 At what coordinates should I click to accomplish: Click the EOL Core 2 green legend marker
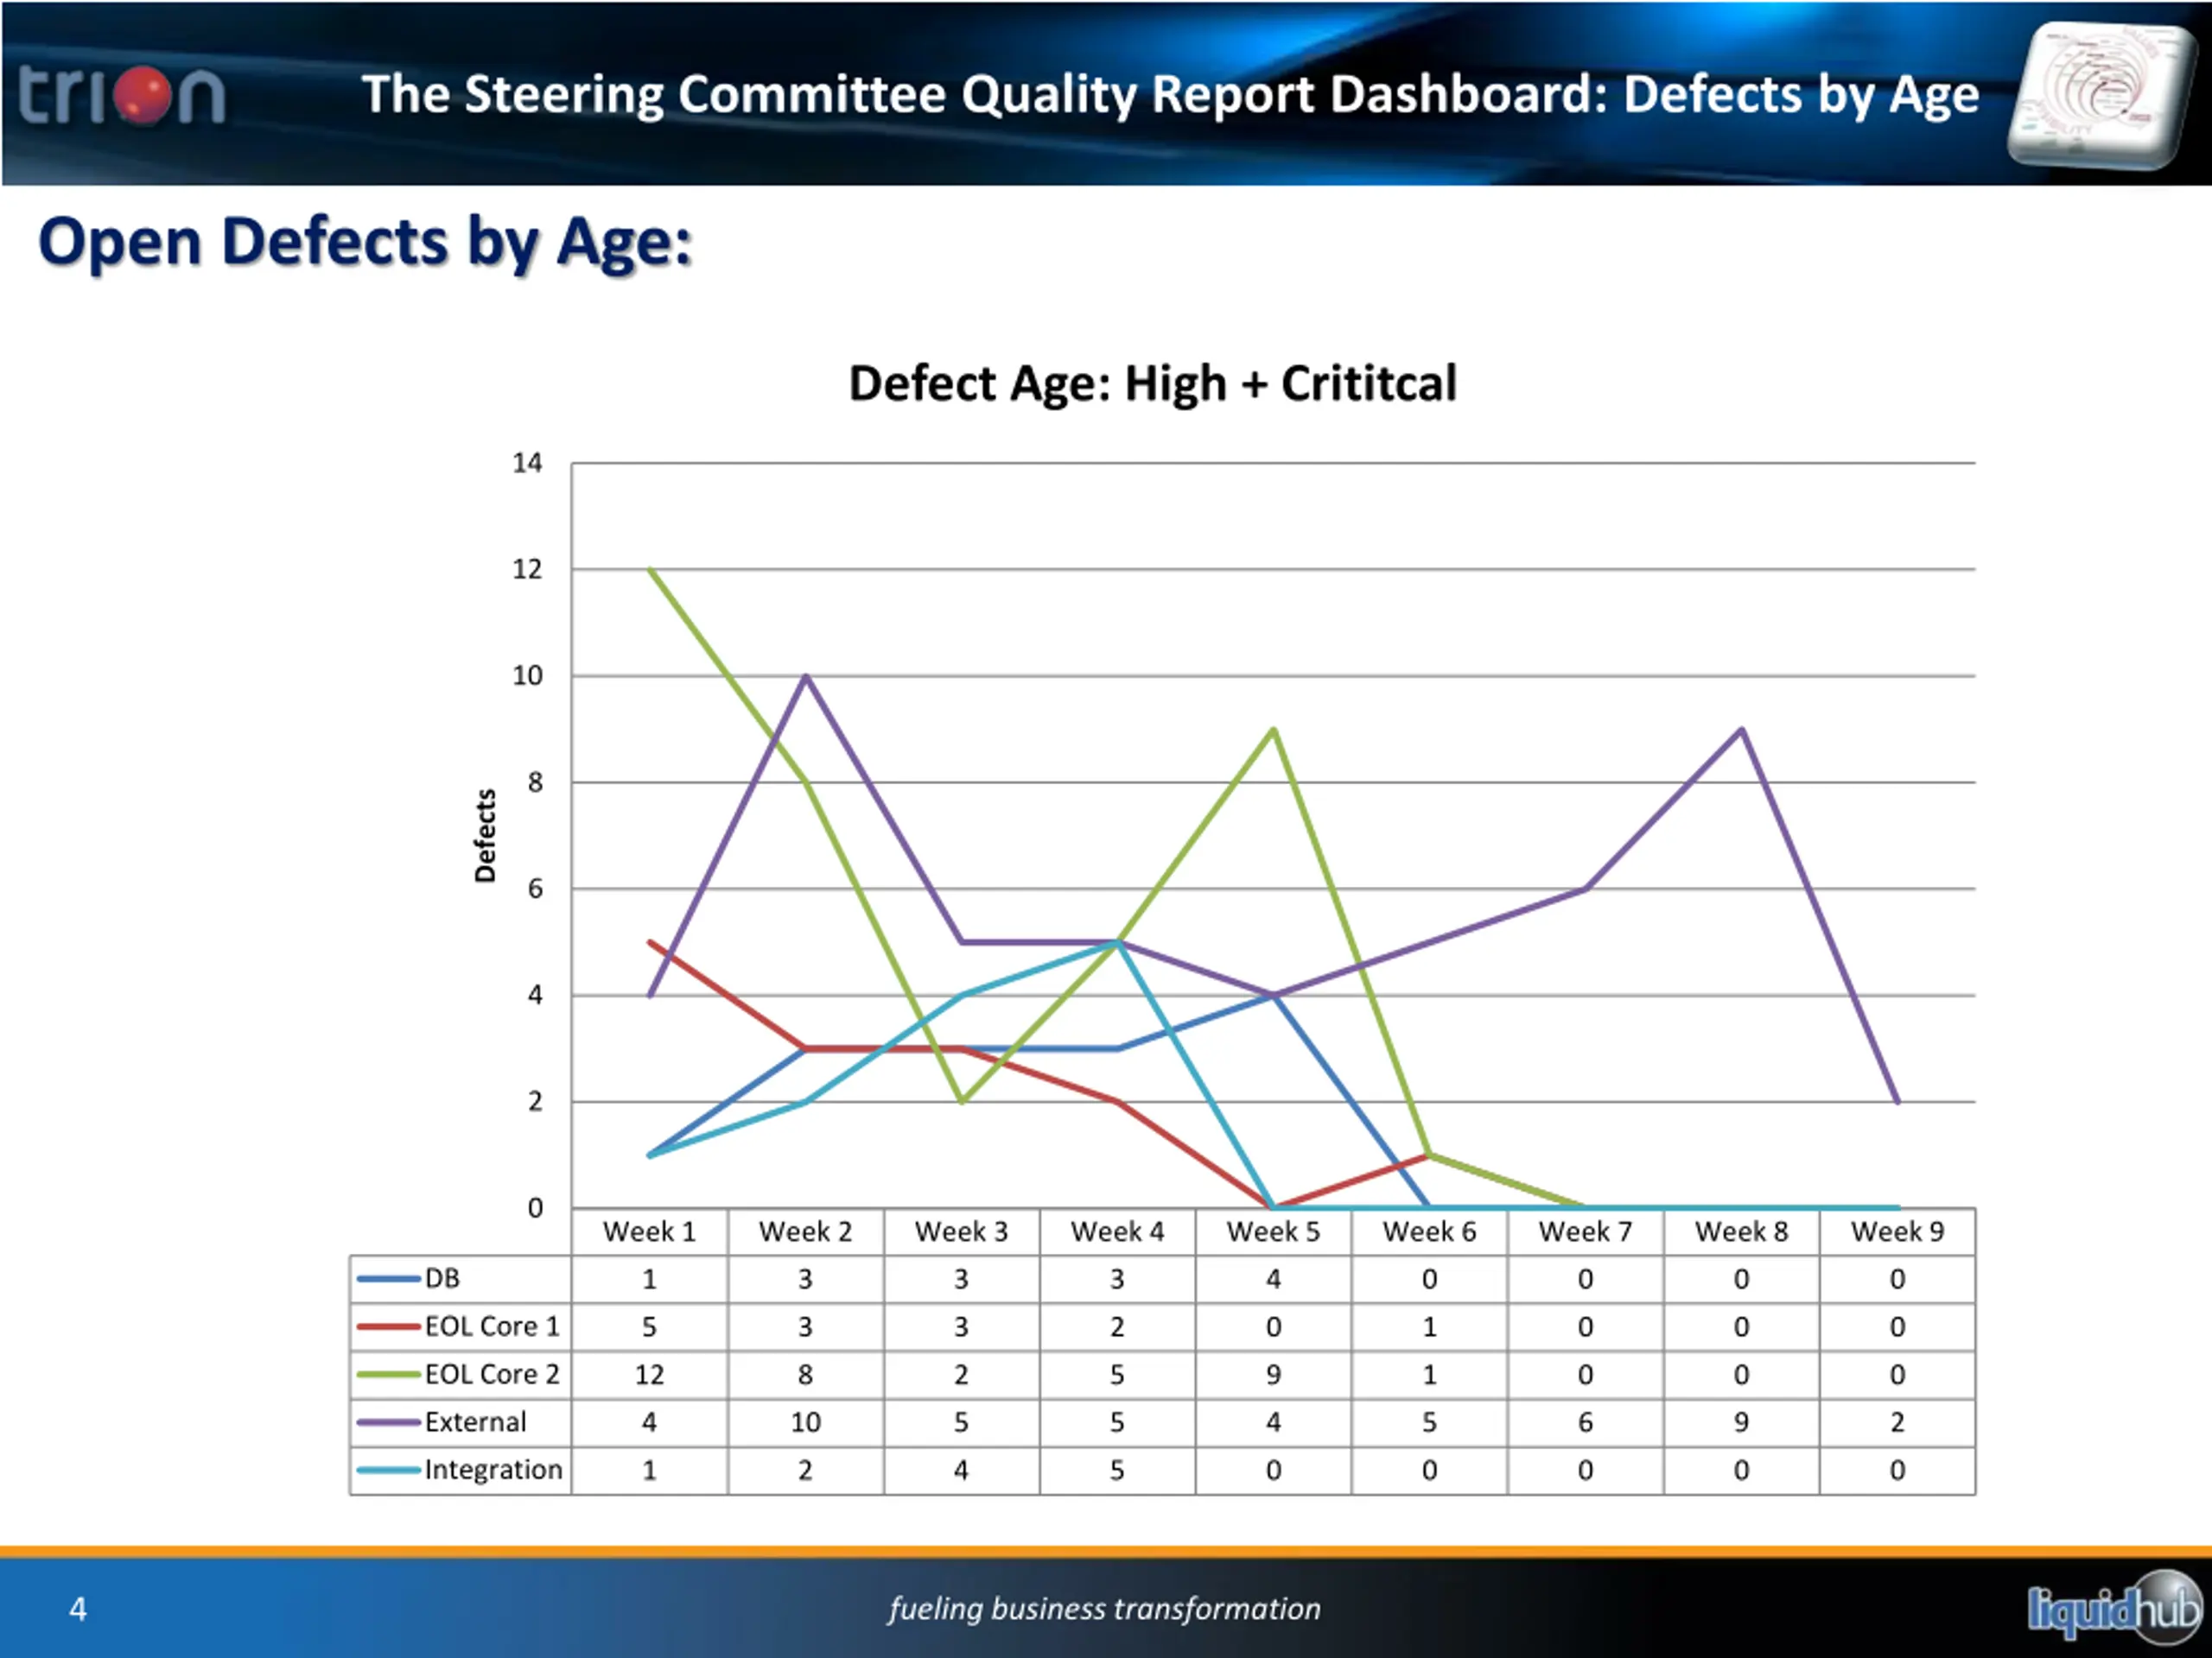pyautogui.click(x=388, y=1374)
